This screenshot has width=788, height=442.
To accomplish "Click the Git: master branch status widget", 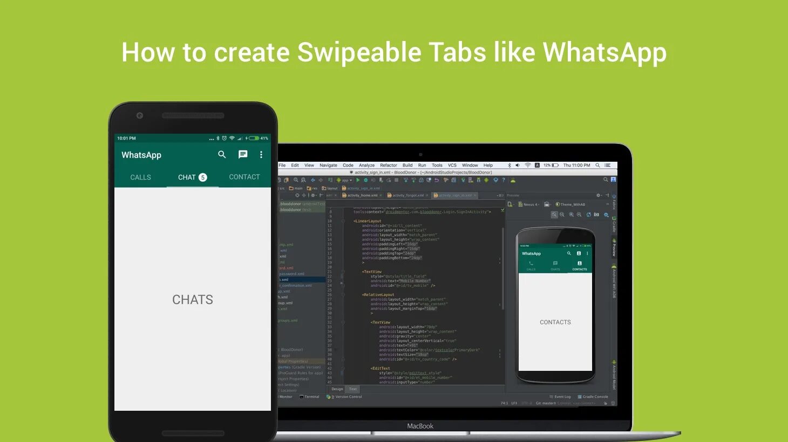I will tap(545, 403).
